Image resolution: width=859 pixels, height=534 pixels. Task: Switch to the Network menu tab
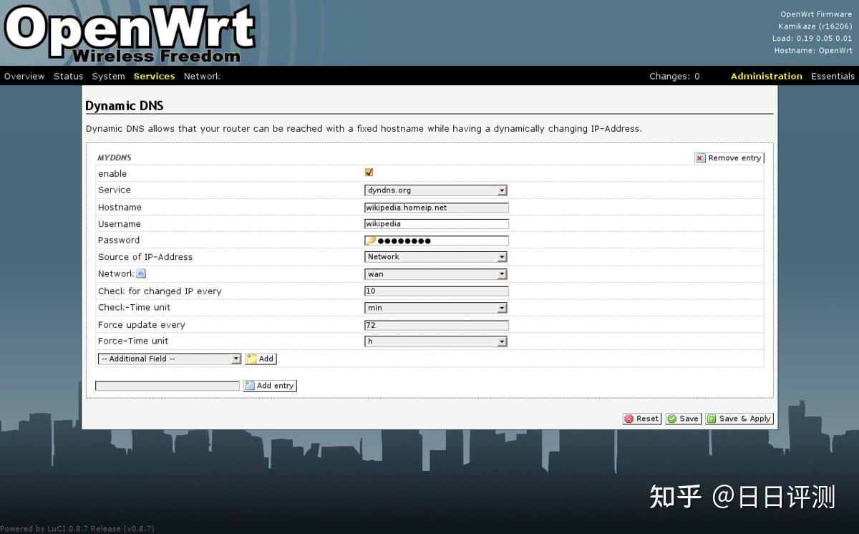tap(202, 76)
